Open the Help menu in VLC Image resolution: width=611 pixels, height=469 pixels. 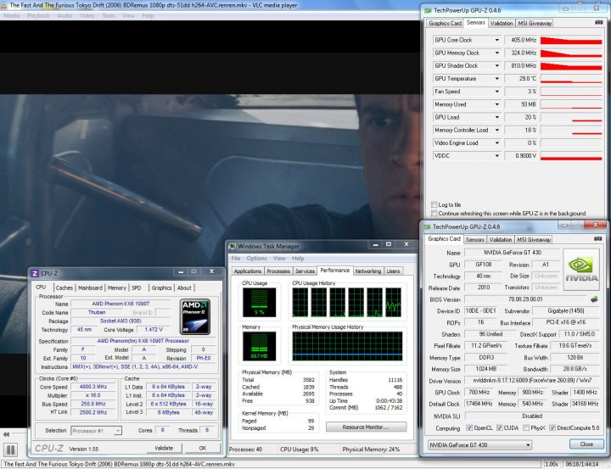tap(148, 15)
